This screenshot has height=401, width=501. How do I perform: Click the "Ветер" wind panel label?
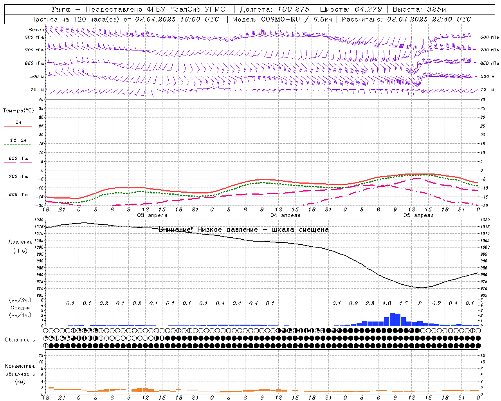[x=36, y=30]
